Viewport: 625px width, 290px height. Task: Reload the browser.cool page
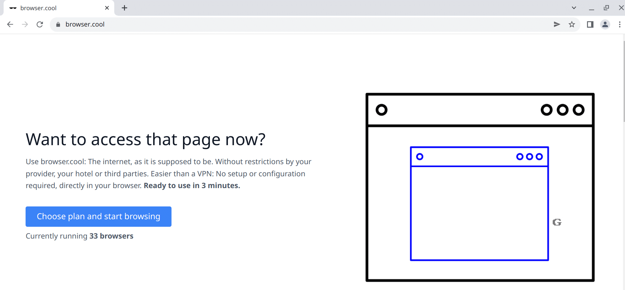pyautogui.click(x=40, y=24)
